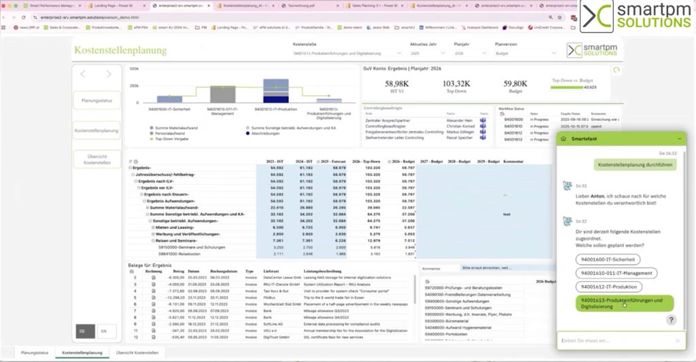Switch language to DE

(x=83, y=331)
